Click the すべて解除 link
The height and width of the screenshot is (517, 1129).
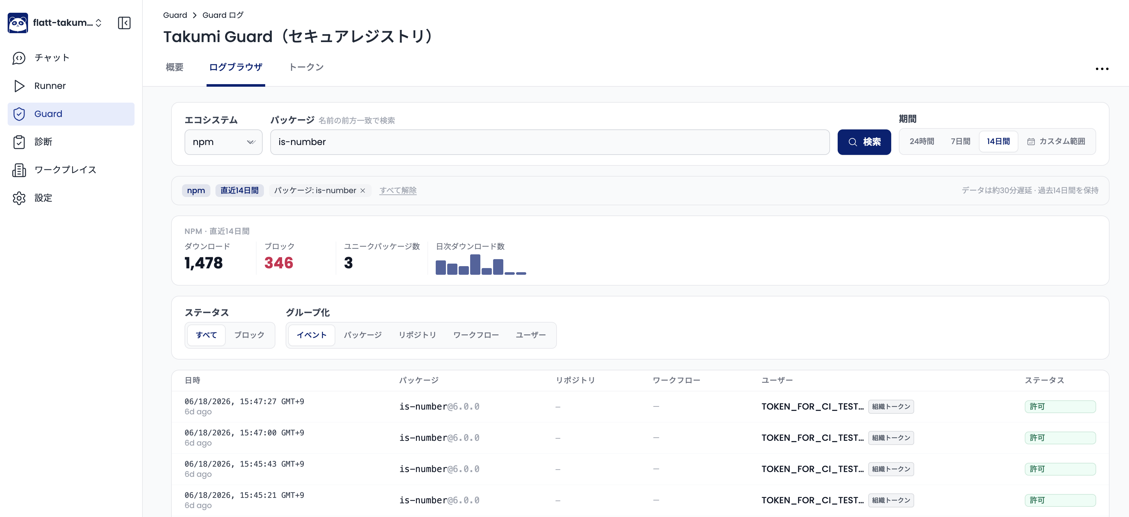pyautogui.click(x=398, y=191)
